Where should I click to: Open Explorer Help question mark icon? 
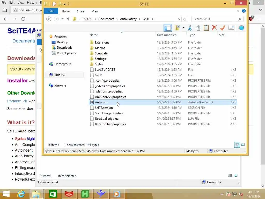[x=244, y=11]
